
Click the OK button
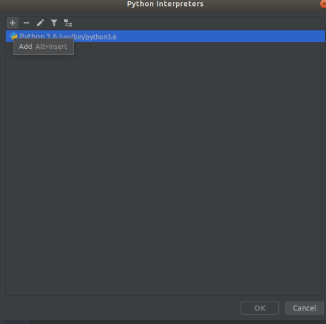tap(259, 308)
